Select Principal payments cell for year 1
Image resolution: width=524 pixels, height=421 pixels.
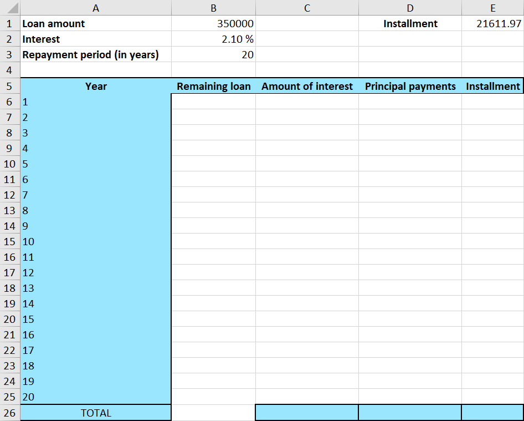(x=410, y=102)
